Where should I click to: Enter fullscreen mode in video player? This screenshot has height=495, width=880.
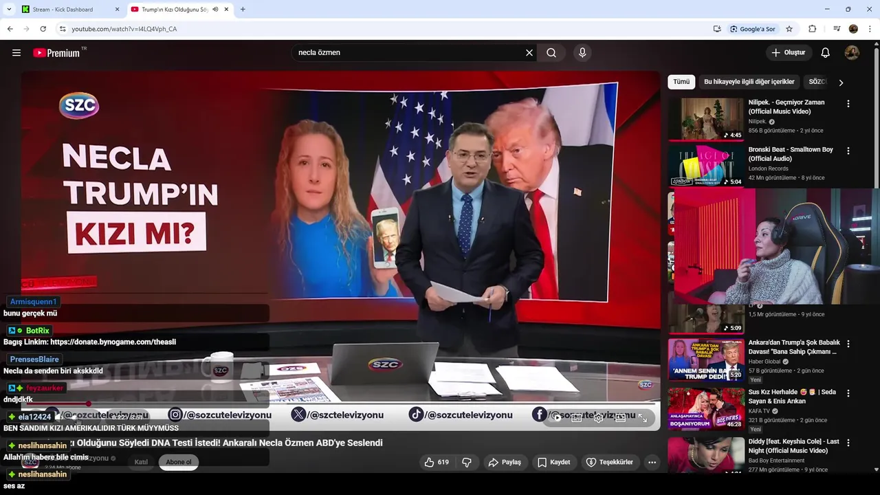(643, 418)
